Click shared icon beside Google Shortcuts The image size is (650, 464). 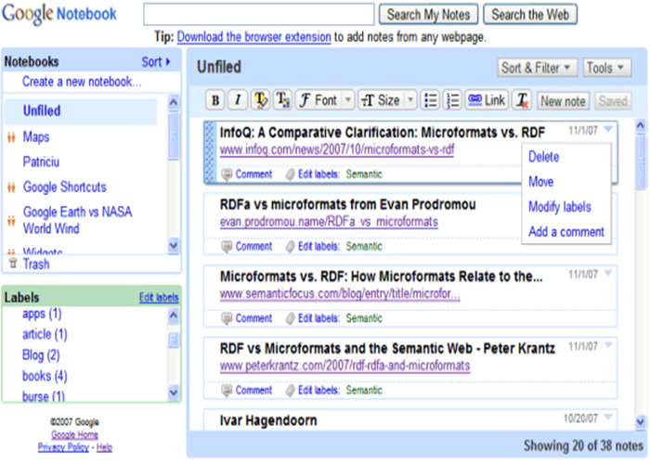(11, 187)
